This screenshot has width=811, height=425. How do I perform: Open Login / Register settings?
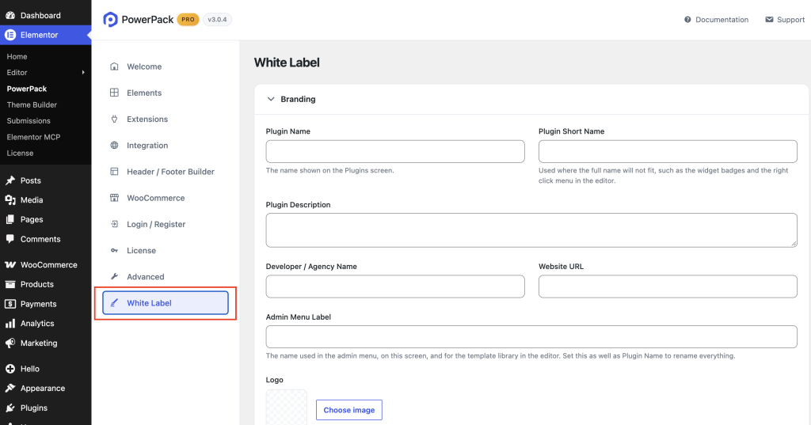click(x=165, y=225)
